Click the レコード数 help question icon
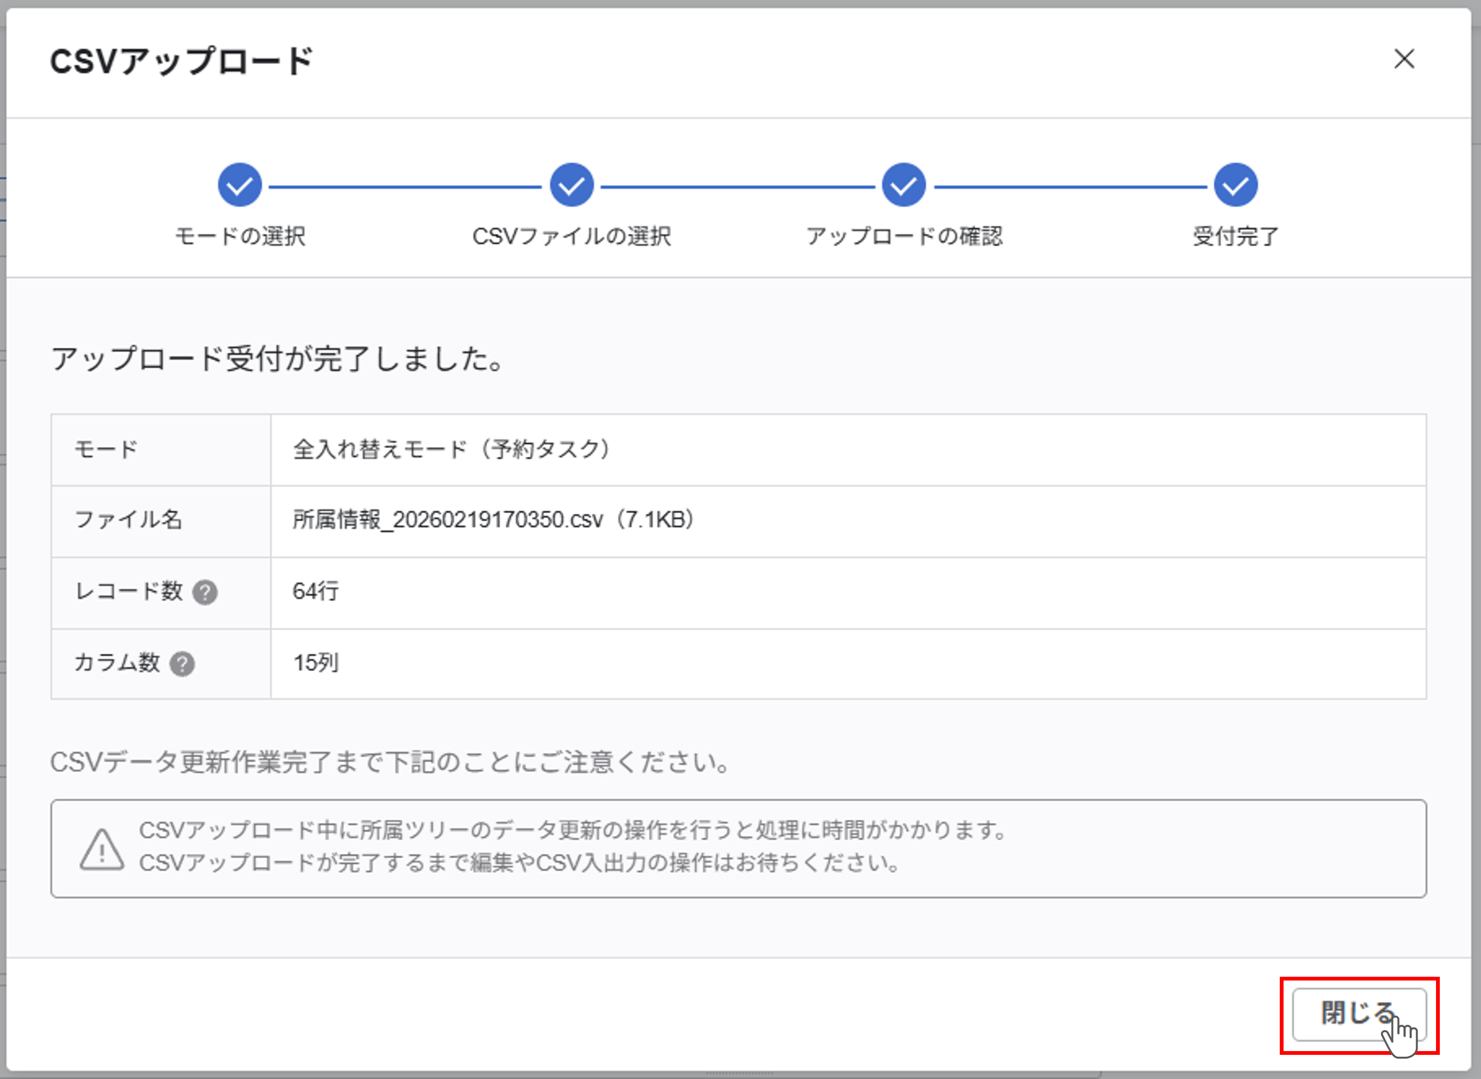1481x1079 pixels. click(205, 592)
